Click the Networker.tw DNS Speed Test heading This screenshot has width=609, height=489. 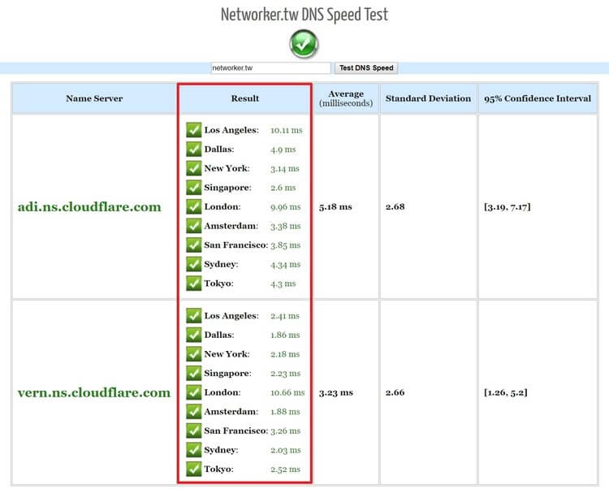[x=304, y=15]
